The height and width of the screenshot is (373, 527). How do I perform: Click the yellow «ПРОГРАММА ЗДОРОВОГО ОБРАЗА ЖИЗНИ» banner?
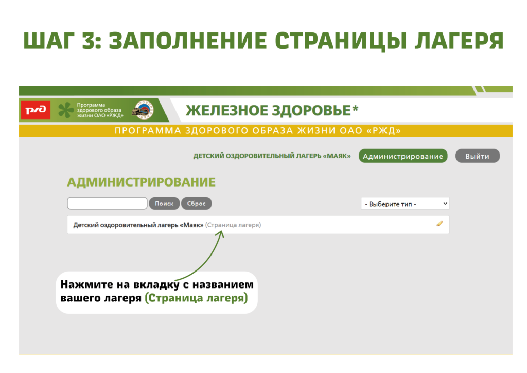tap(266, 131)
